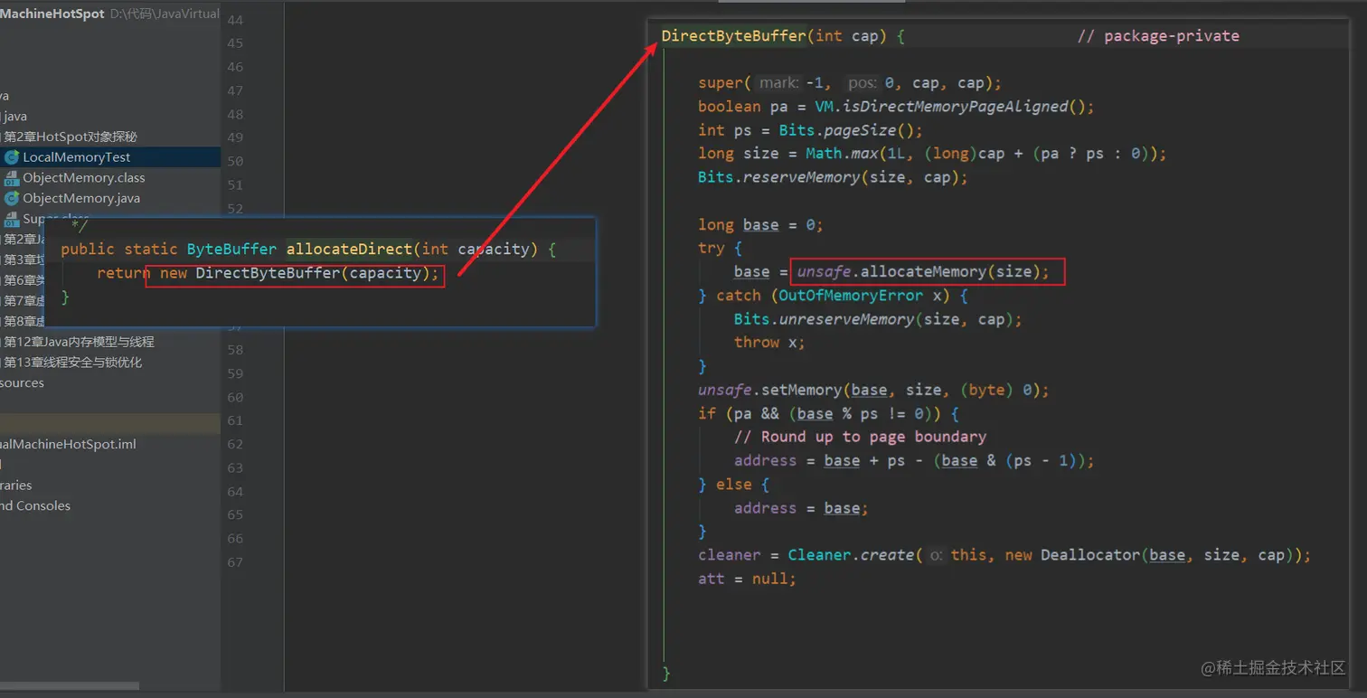This screenshot has width=1367, height=698.
Task: Click Bits.reserveMemory(size, cap) line
Action: pyautogui.click(x=833, y=177)
